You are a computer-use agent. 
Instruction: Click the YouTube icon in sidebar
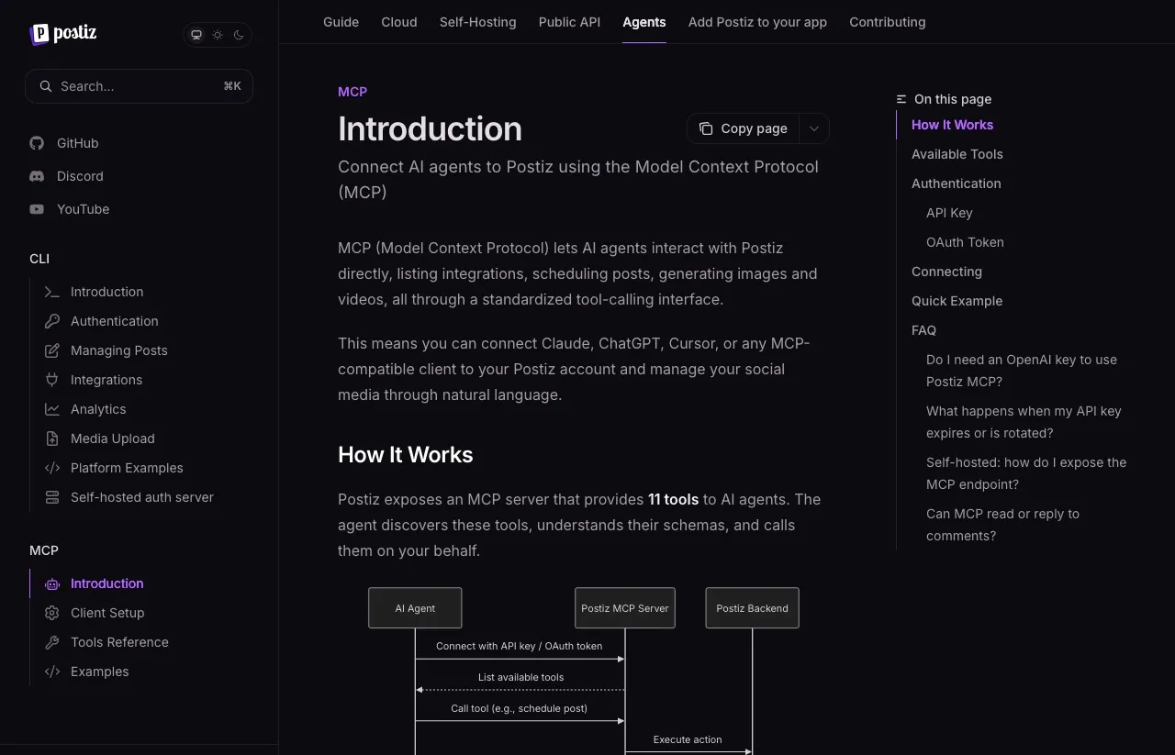[37, 209]
